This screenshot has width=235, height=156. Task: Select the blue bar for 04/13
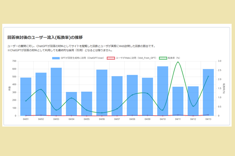coord(208,92)
